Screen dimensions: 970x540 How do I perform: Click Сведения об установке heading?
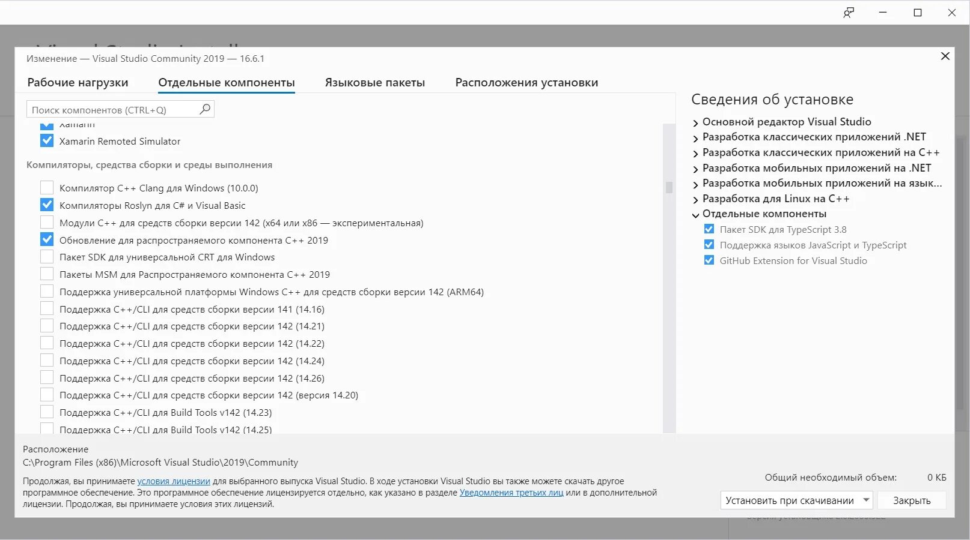click(772, 100)
